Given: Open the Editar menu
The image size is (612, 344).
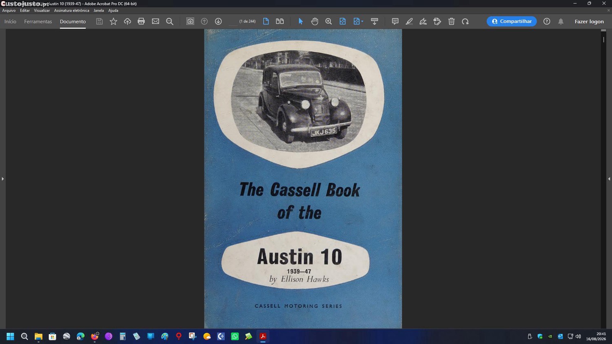Looking at the screenshot, I should click(x=25, y=11).
